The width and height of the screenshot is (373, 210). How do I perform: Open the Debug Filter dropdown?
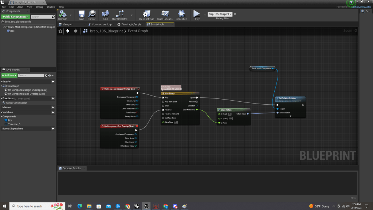pyautogui.click(x=220, y=14)
